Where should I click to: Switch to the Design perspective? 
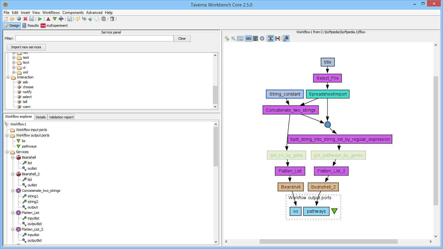click(12, 26)
